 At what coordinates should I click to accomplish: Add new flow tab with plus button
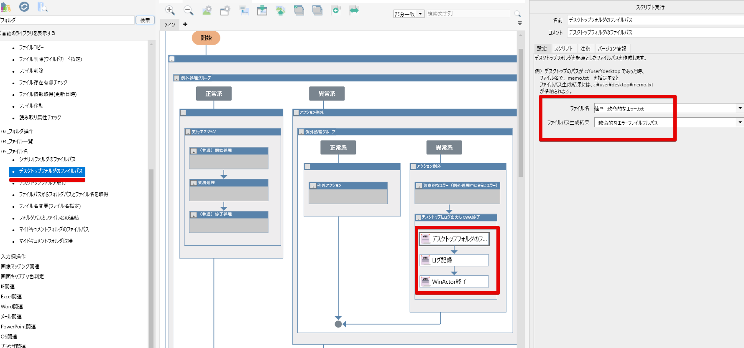tap(185, 25)
